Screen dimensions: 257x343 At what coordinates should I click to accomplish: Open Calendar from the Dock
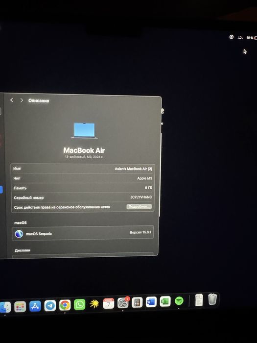pos(108,303)
